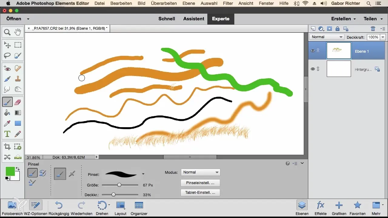The height and width of the screenshot is (218, 388).
Task: Click Rückgängig undo button
Action: click(59, 208)
